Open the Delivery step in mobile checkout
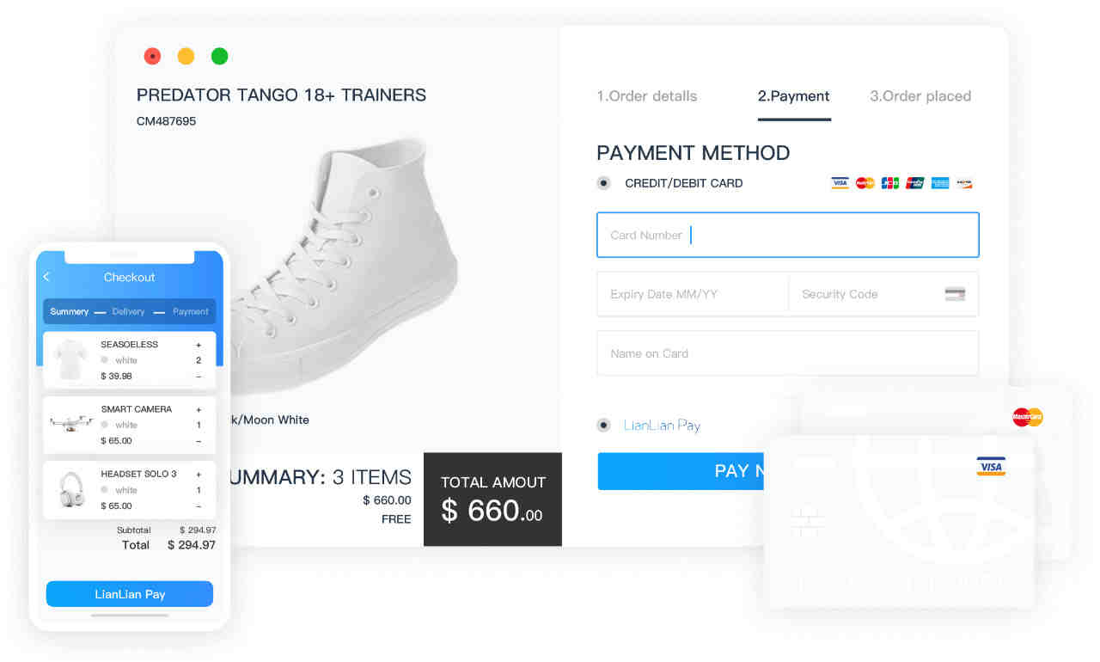This screenshot has height=662, width=1100. (128, 311)
